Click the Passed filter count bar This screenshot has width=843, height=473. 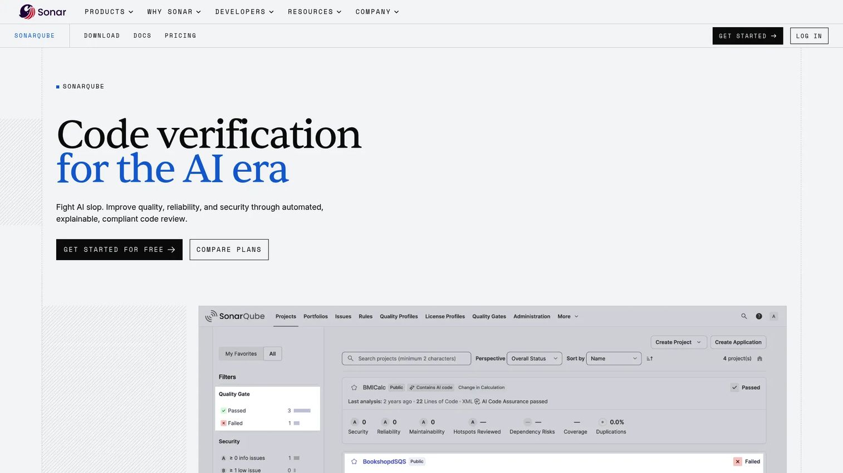pyautogui.click(x=302, y=411)
